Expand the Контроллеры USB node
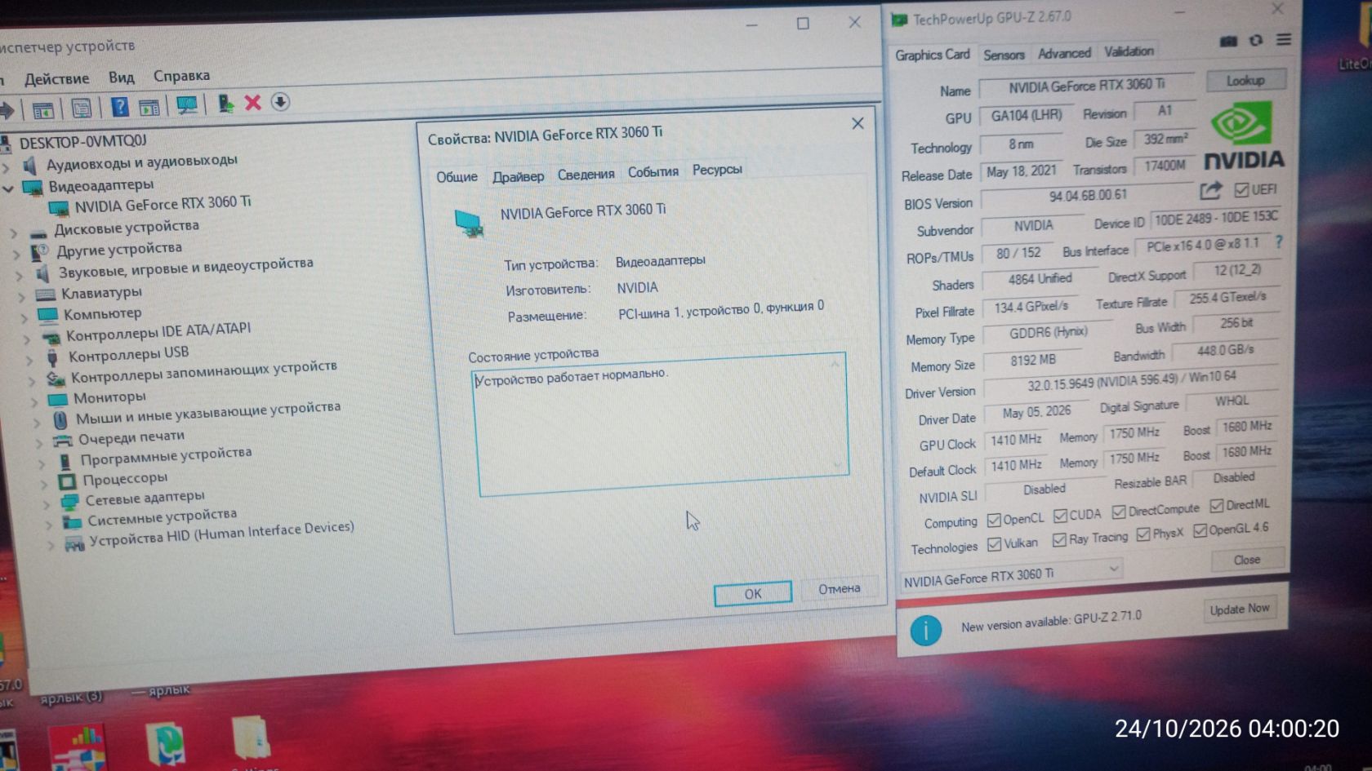 coord(29,359)
